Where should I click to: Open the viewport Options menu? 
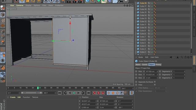[x=37, y=5]
